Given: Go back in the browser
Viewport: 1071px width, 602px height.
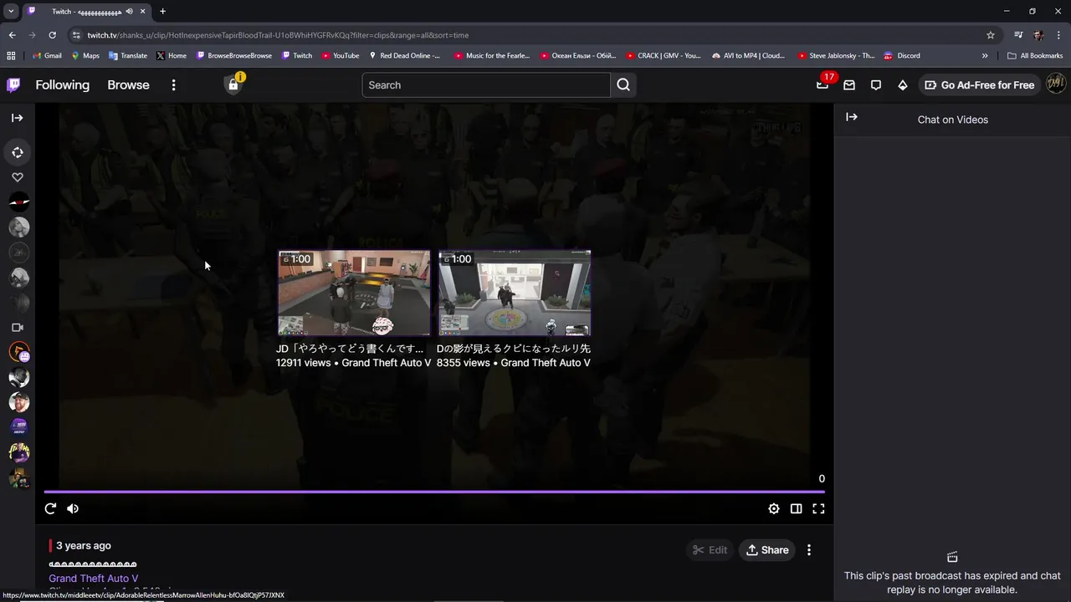Looking at the screenshot, I should pos(12,35).
